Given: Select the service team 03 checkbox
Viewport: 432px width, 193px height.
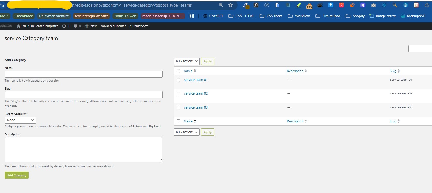Looking at the screenshot, I should point(178,108).
